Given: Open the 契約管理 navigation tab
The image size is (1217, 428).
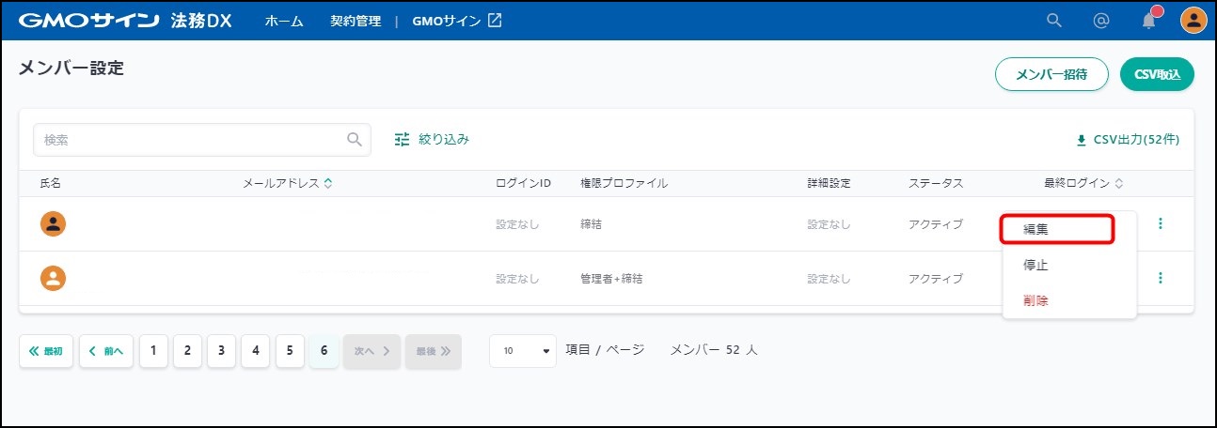Looking at the screenshot, I should pyautogui.click(x=356, y=21).
